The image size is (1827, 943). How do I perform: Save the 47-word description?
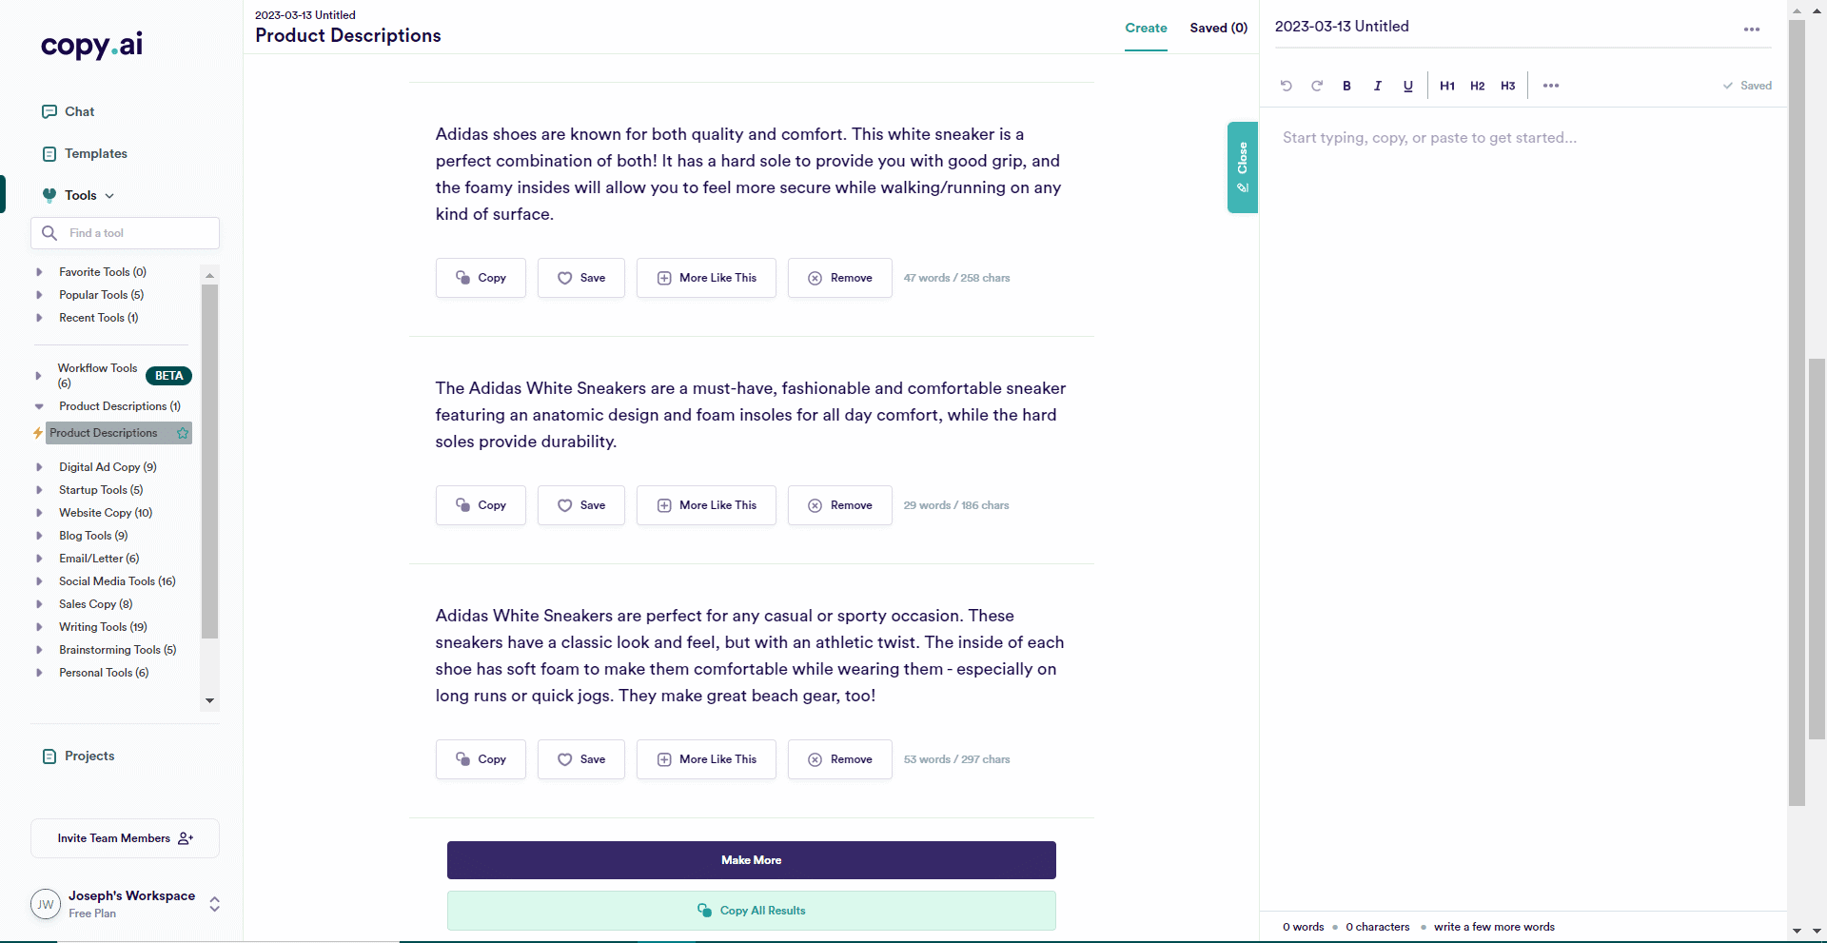(x=580, y=278)
